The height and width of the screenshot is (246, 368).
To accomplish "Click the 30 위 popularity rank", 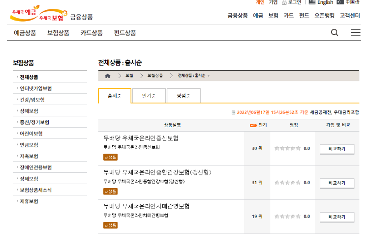I will [257, 148].
